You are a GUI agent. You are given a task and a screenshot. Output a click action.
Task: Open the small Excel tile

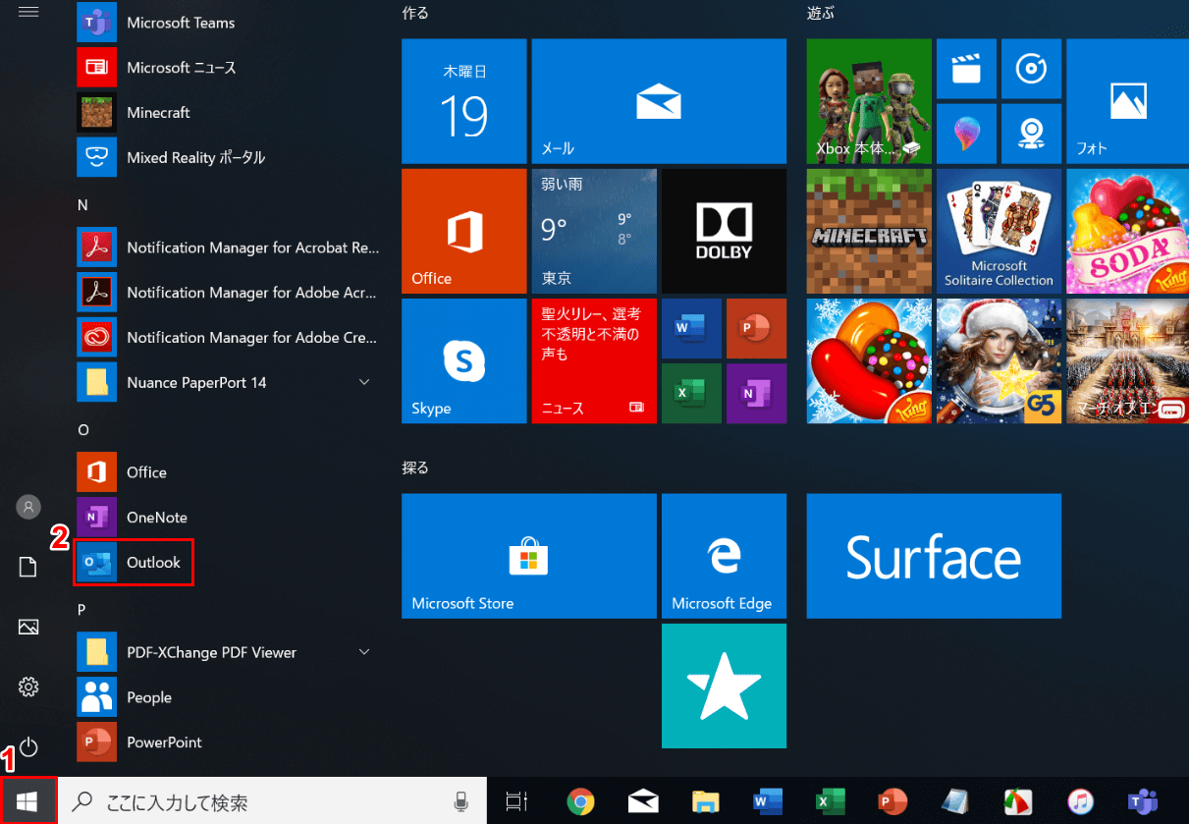coord(691,394)
